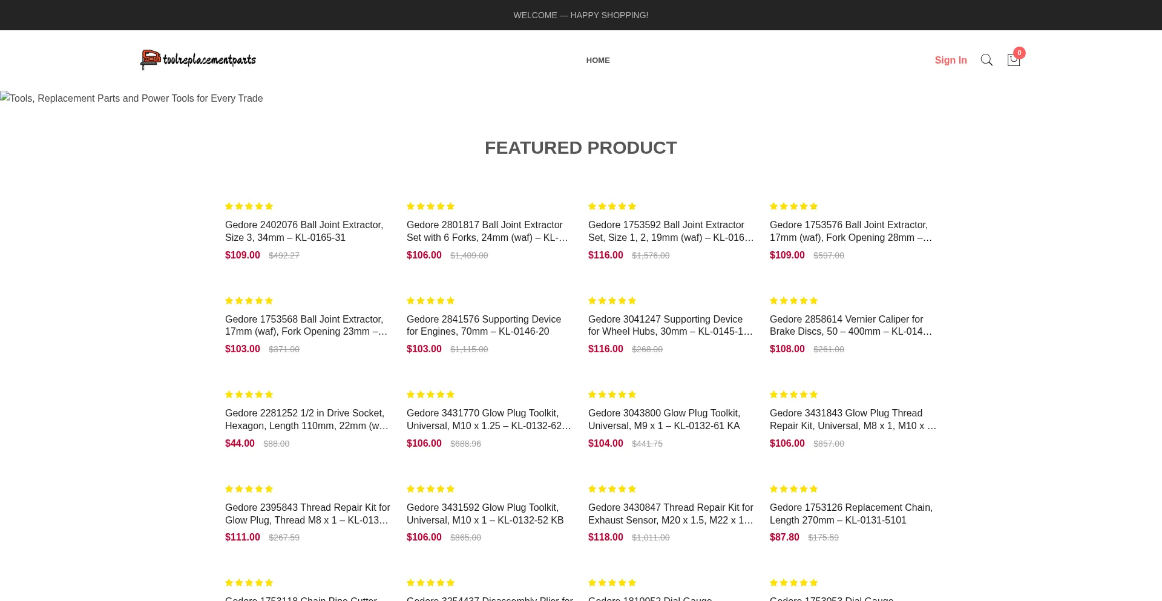Click star rating of Gedore 3430847 repair kit
This screenshot has height=601, width=1162.
tap(612, 489)
